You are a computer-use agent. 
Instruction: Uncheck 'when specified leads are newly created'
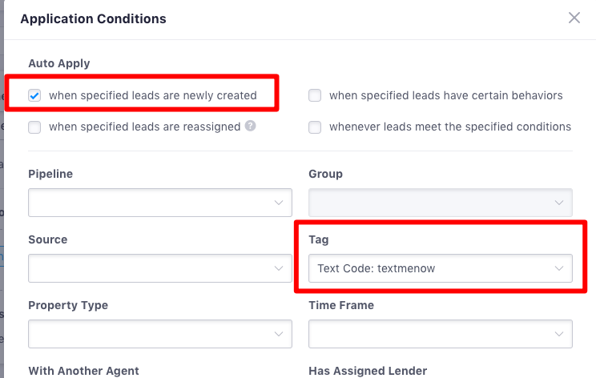coord(34,95)
